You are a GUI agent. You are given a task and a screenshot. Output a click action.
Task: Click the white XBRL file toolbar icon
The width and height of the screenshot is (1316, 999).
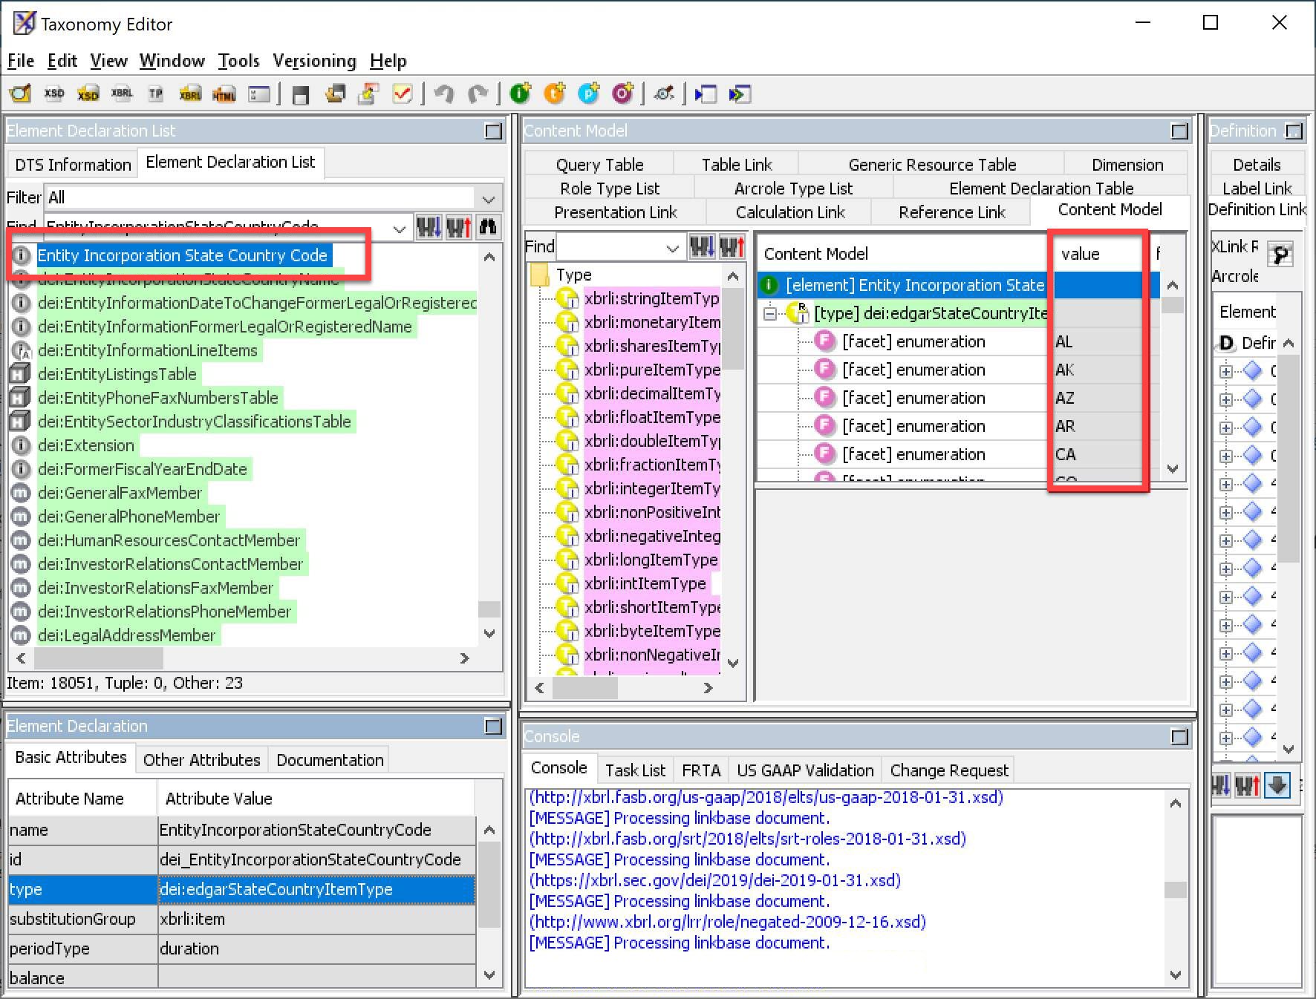(x=122, y=94)
